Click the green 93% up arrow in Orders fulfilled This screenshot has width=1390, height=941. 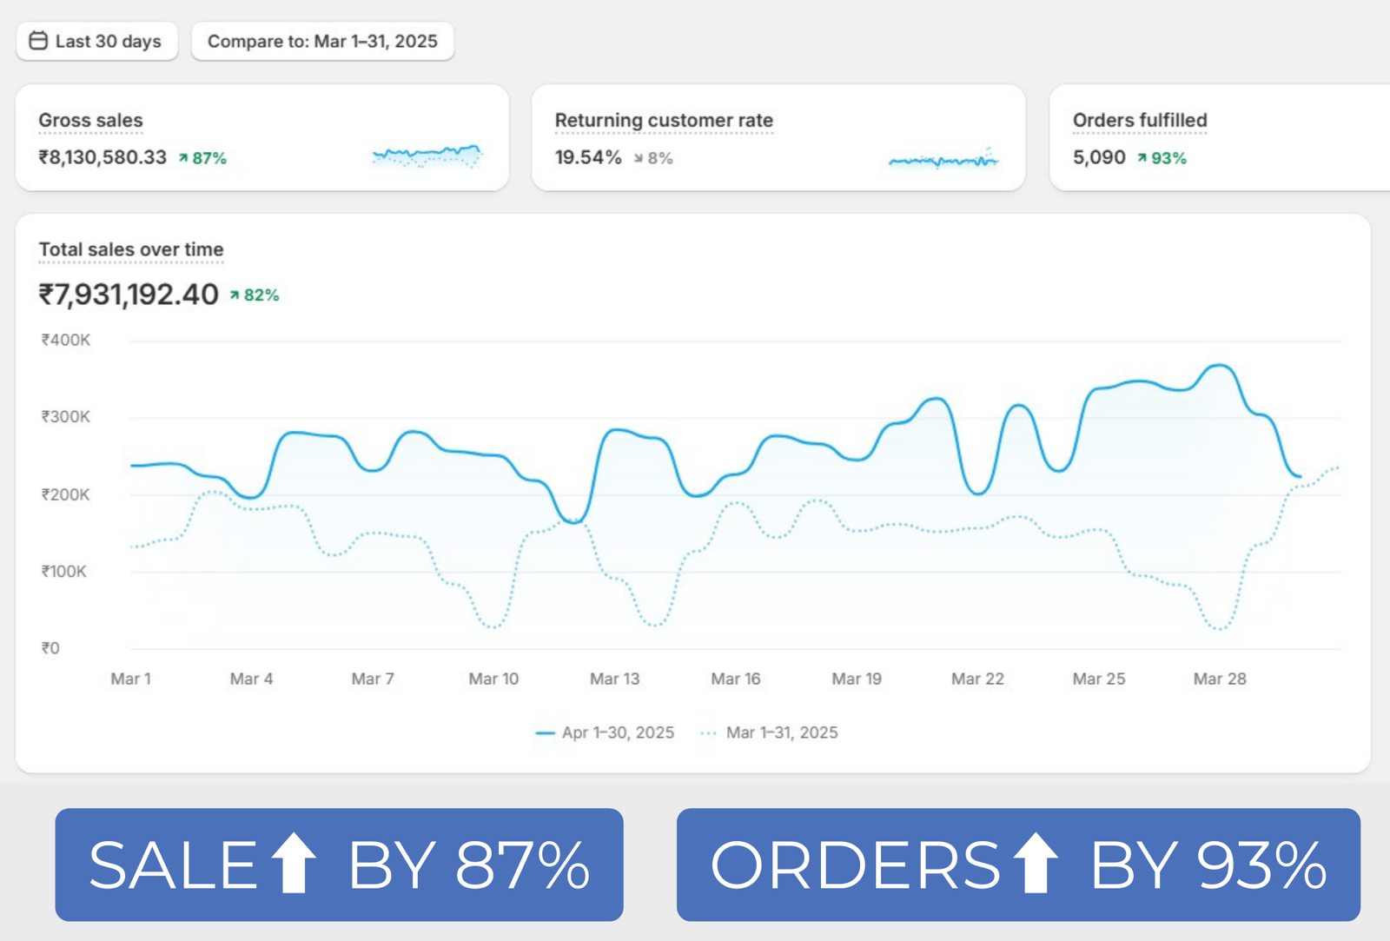(x=1142, y=158)
